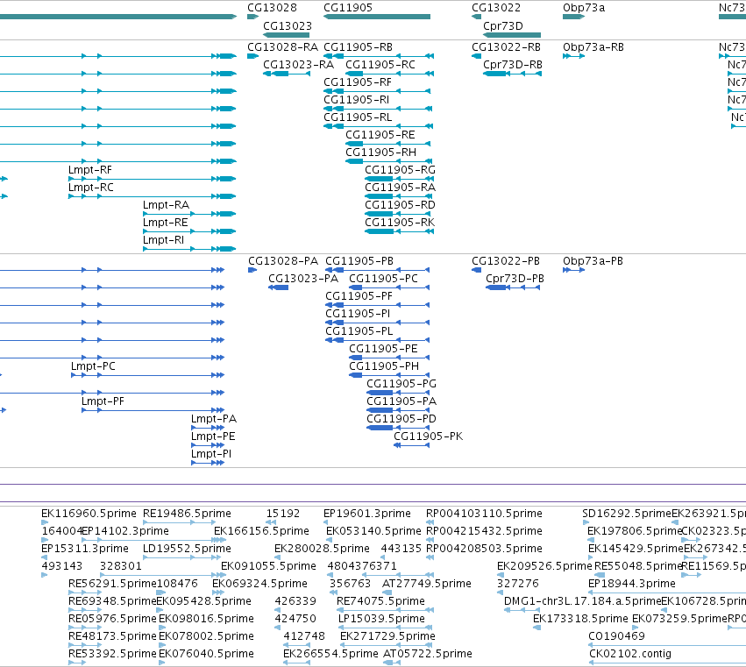Choose transcript CG11905-RI
The width and height of the screenshot is (746, 667).
(x=357, y=100)
